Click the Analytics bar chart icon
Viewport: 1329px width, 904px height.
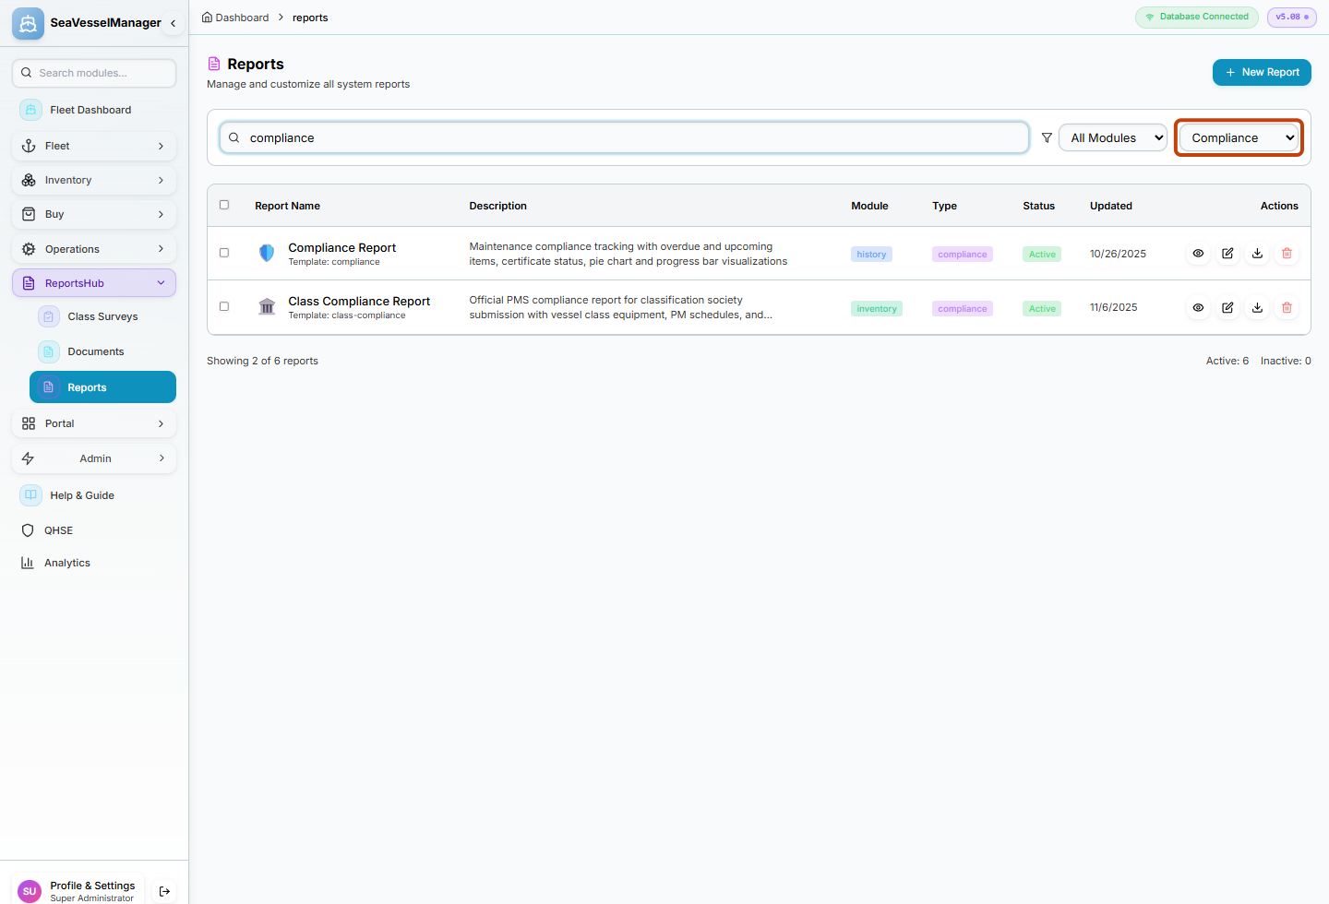point(28,563)
